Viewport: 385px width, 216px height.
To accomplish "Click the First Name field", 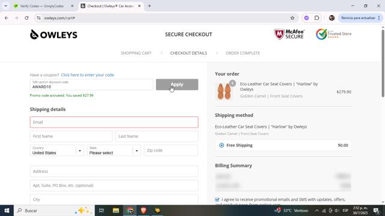I will 71,136.
